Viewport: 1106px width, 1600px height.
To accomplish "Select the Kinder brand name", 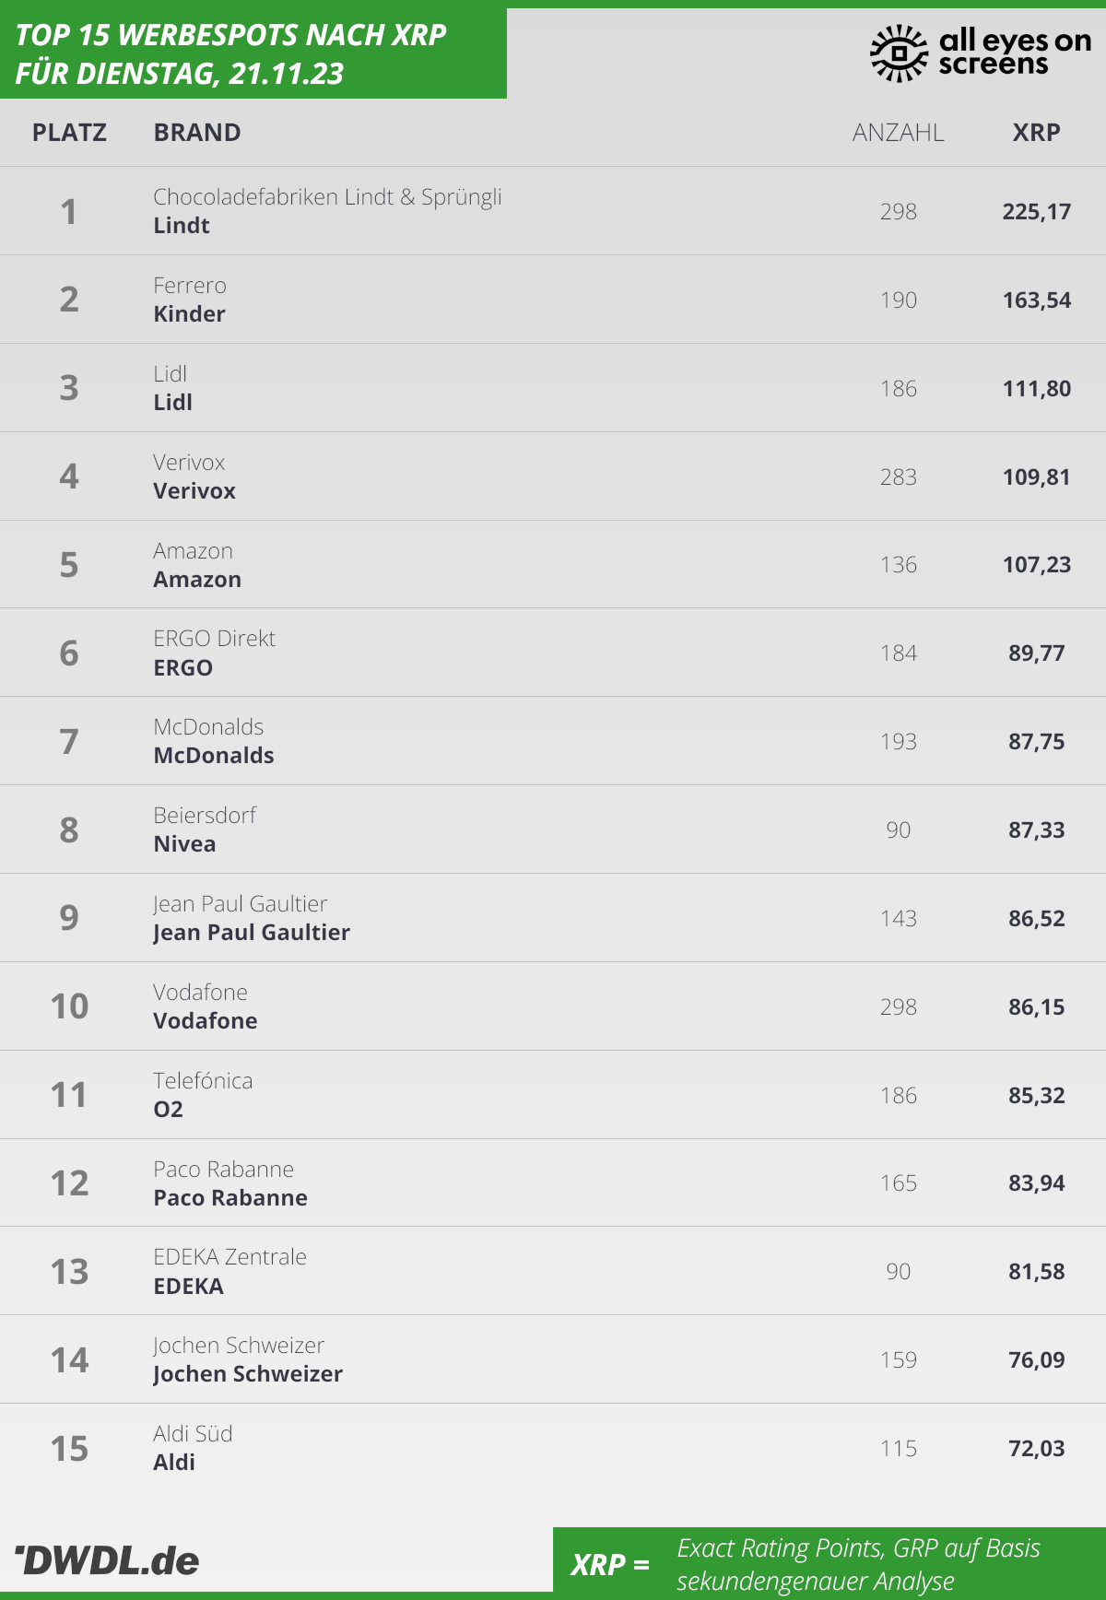I will tap(189, 314).
